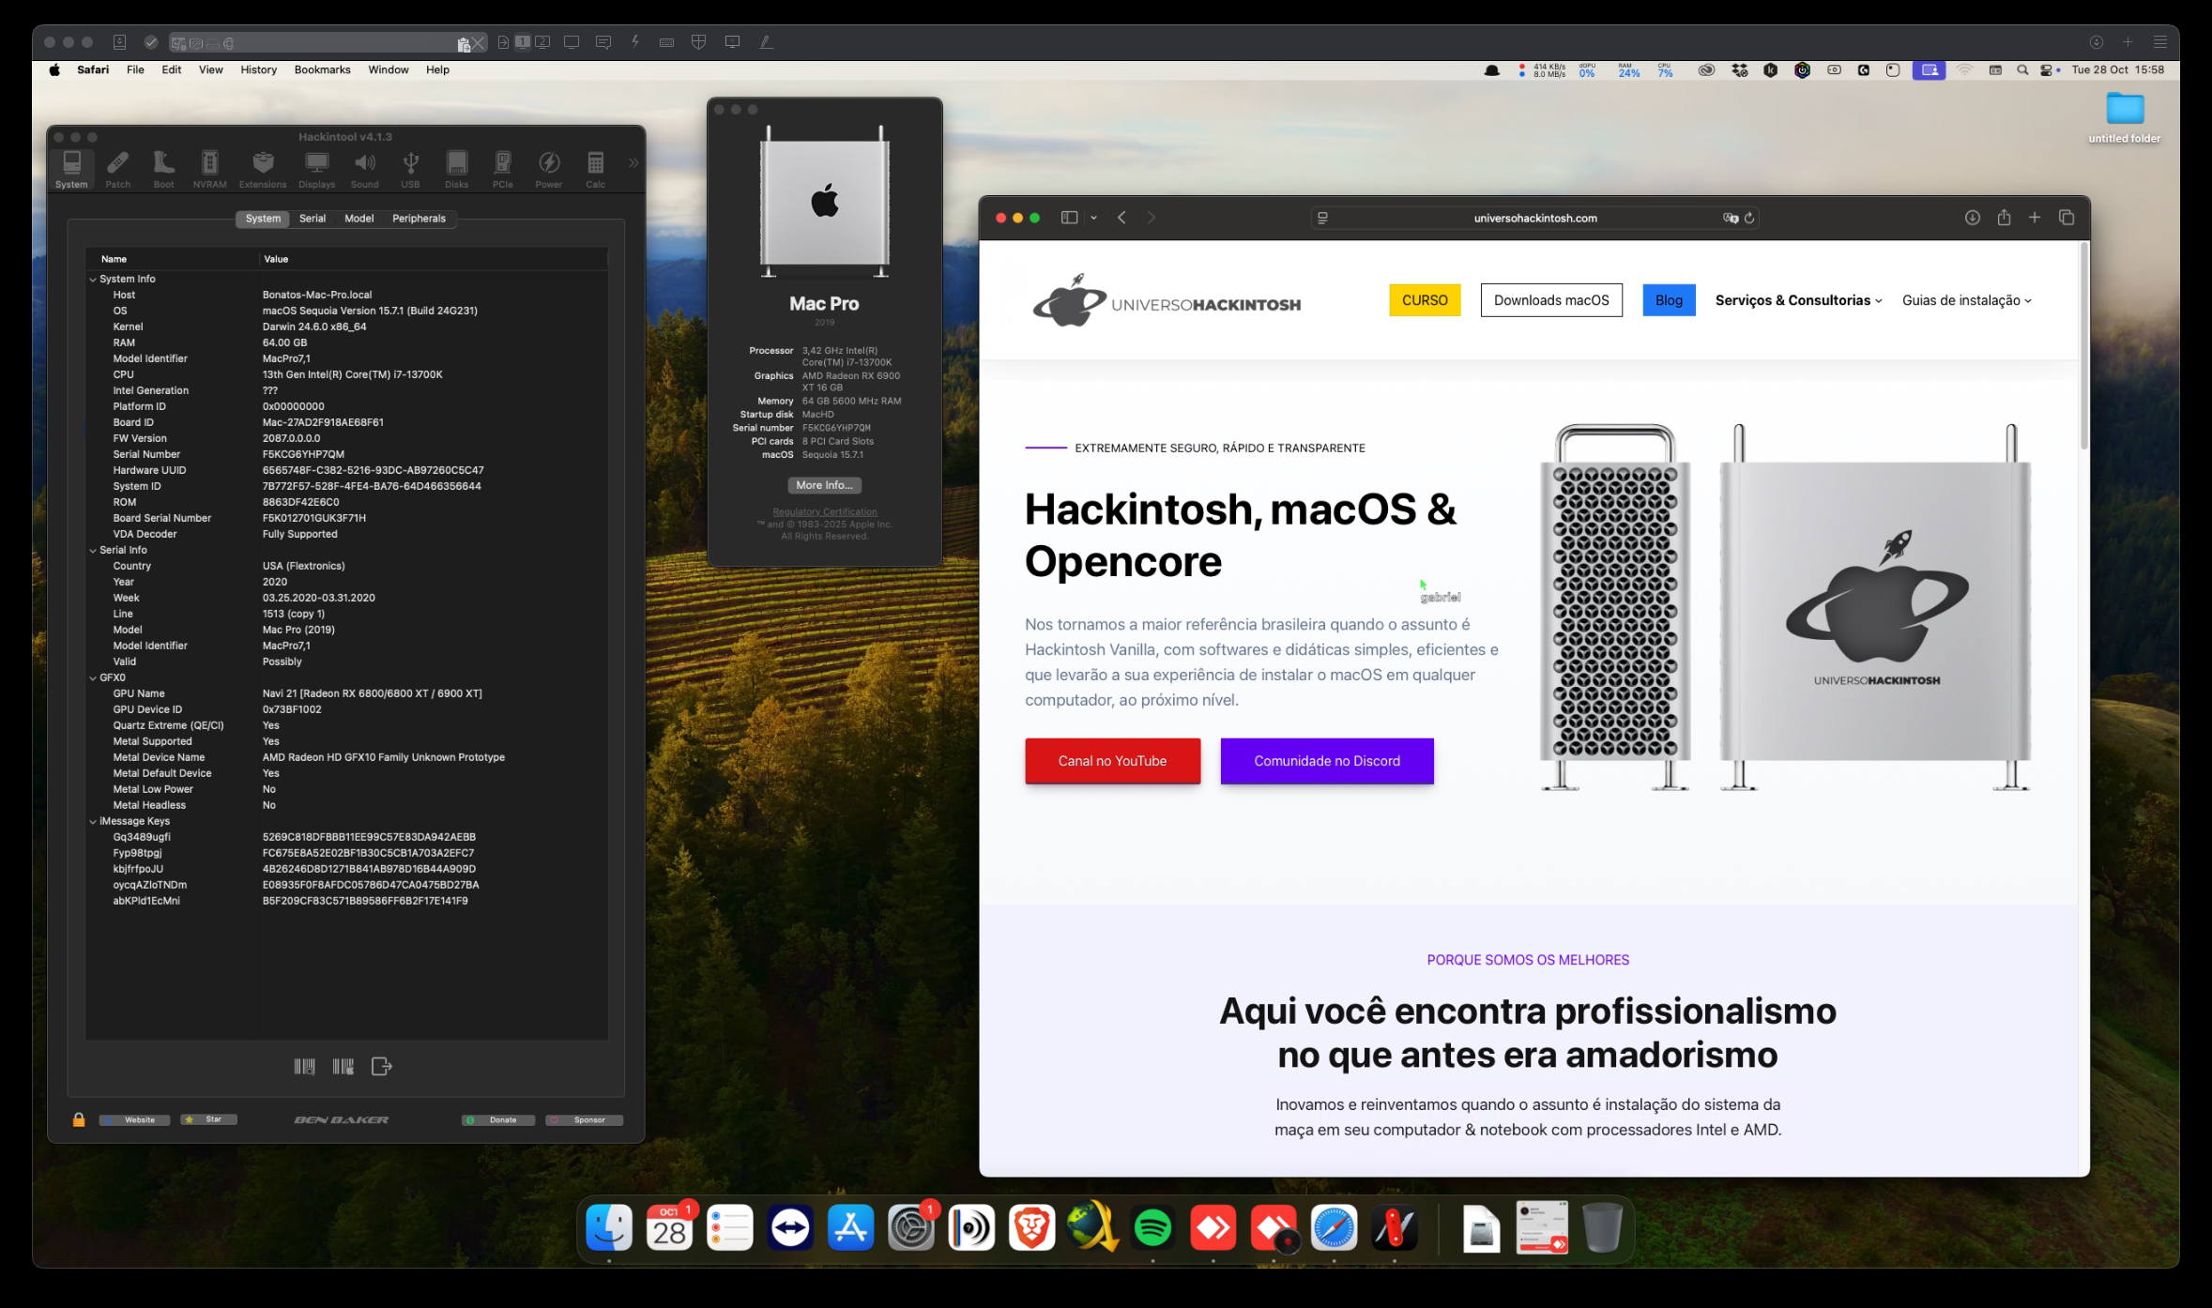Click the universohackintosh.com address field
Viewport: 2212px width, 1308px height.
point(1534,218)
